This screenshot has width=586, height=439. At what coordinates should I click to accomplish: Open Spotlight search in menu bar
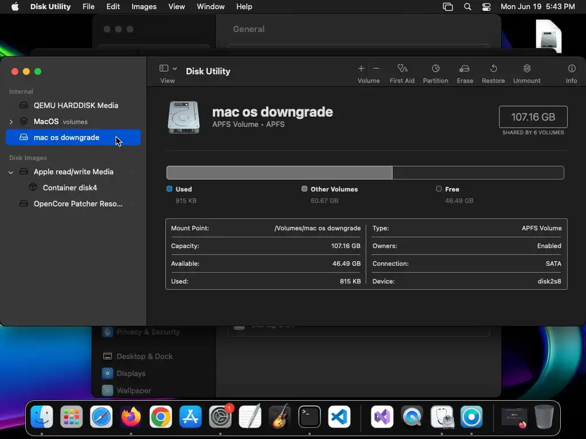[468, 7]
